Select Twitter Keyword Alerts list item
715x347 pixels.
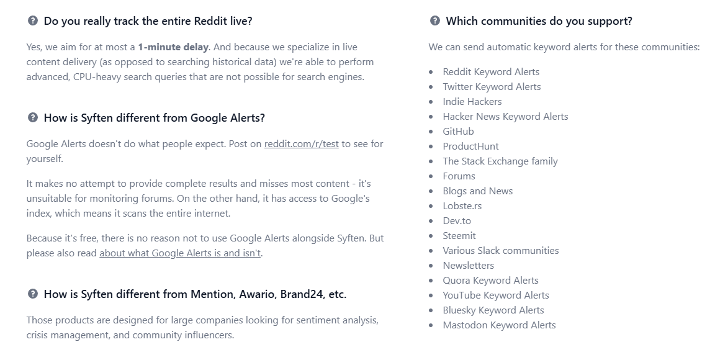pos(492,87)
